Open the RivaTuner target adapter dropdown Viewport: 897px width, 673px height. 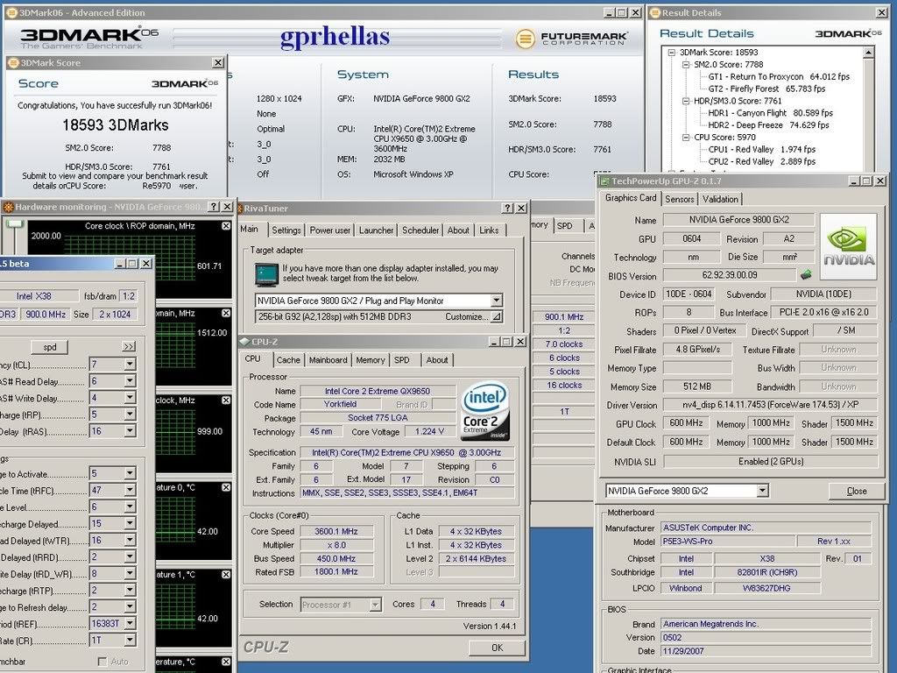point(496,301)
